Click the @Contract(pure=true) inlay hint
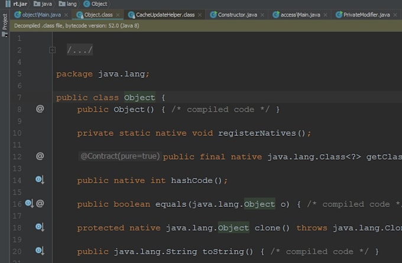This screenshot has width=402, height=263. [x=120, y=157]
